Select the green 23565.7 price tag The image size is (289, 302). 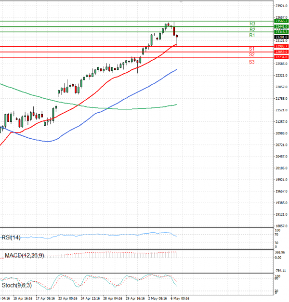(281, 21)
